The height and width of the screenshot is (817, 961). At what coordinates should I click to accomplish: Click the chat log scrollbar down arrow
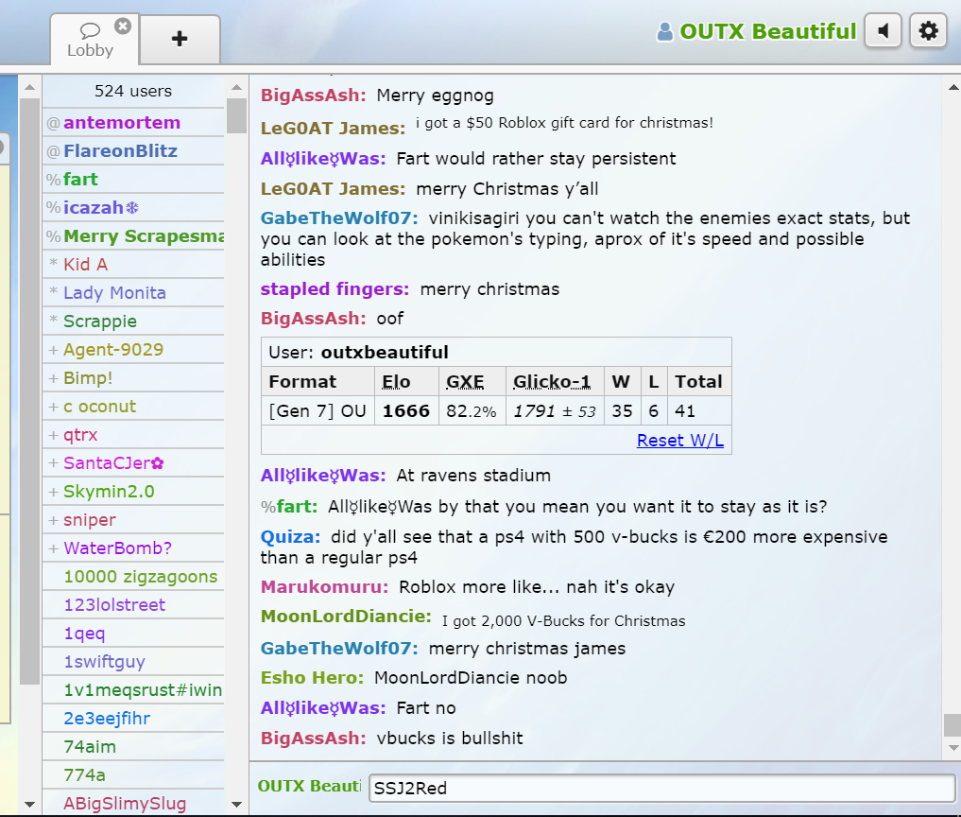pyautogui.click(x=953, y=748)
